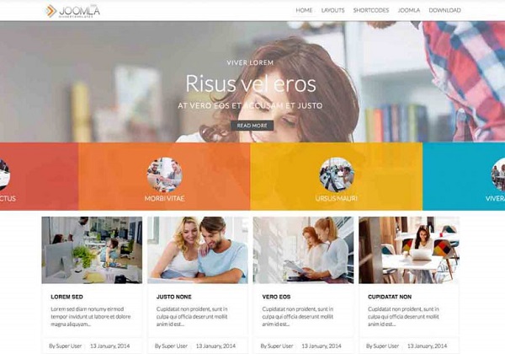The height and width of the screenshot is (354, 505).
Task: Go to the Home menu item
Action: (x=304, y=10)
